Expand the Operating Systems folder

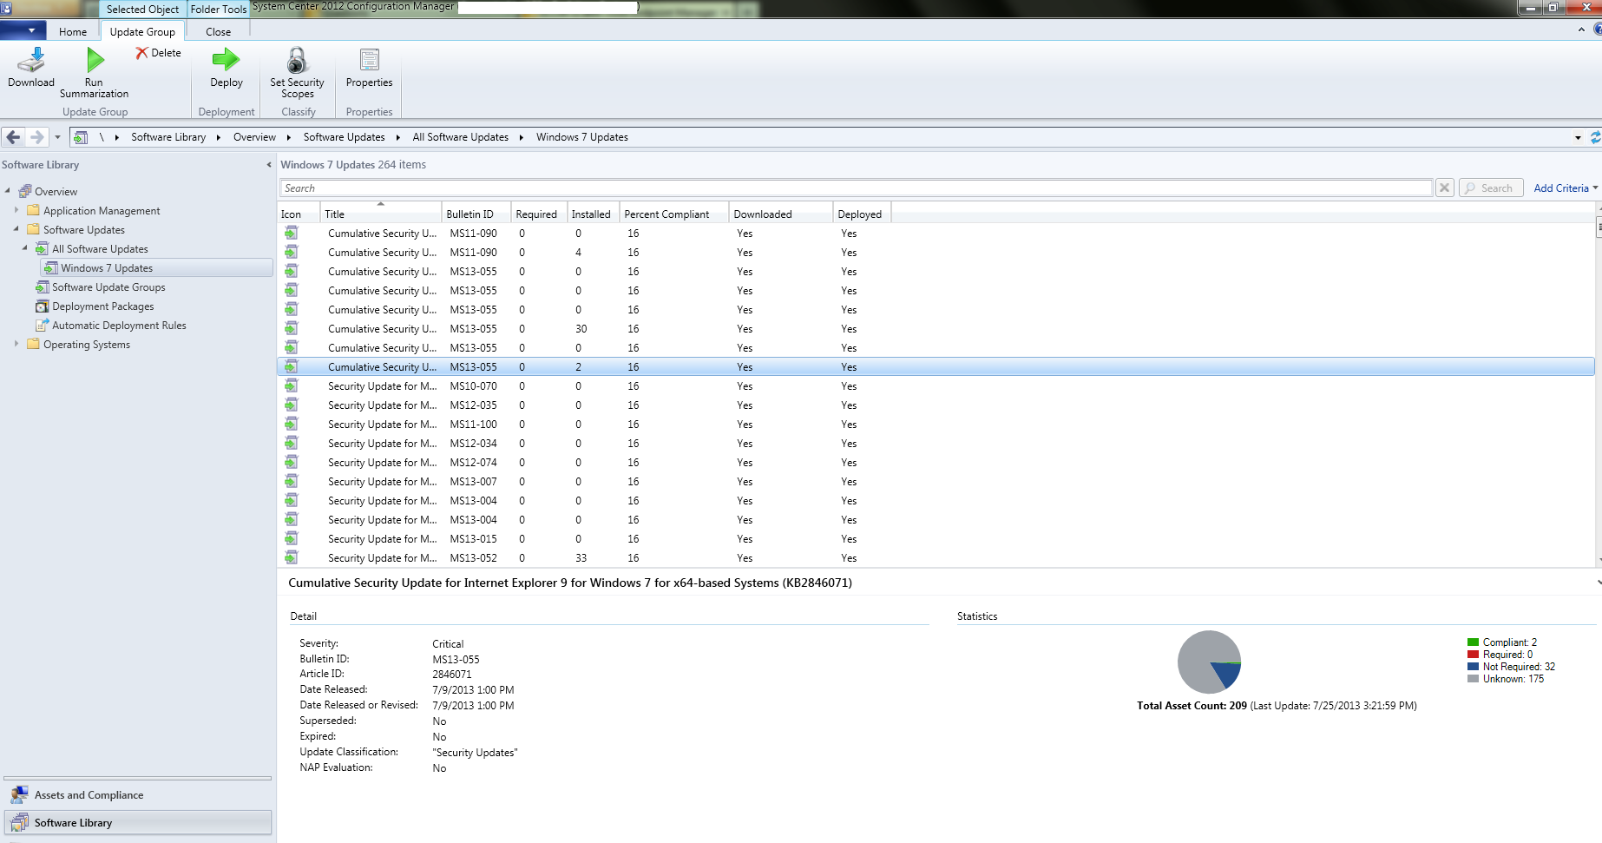point(16,344)
